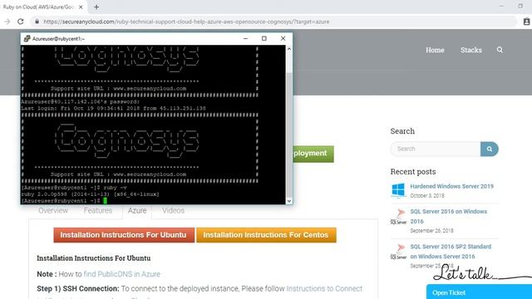Click Windows logo post thumbnail
The image size is (532, 299).
tap(398, 190)
